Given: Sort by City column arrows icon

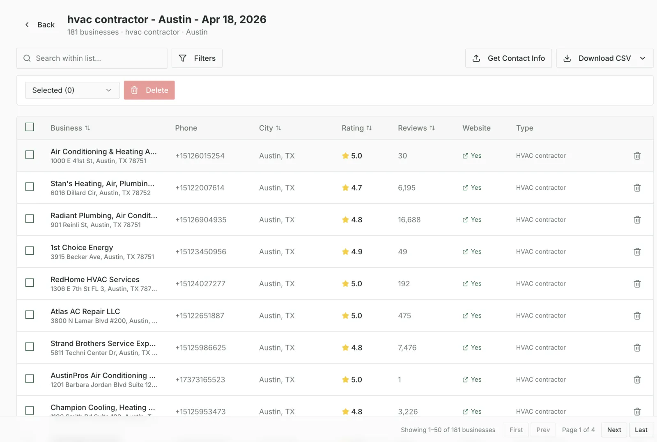Looking at the screenshot, I should (278, 128).
